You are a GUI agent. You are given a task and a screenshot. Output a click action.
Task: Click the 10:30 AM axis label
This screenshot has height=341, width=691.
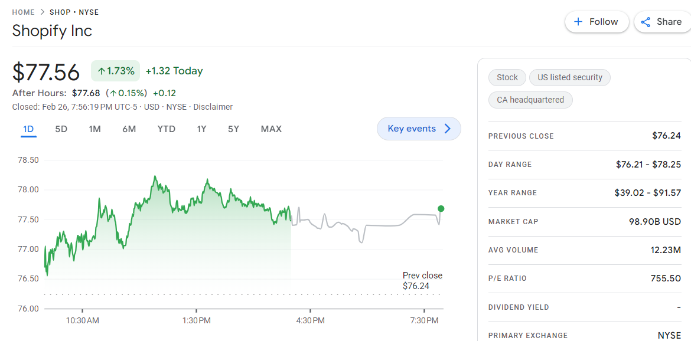pyautogui.click(x=83, y=321)
